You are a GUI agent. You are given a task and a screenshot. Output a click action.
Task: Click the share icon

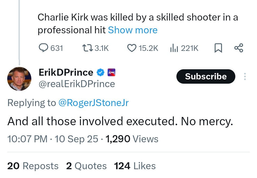click(239, 48)
